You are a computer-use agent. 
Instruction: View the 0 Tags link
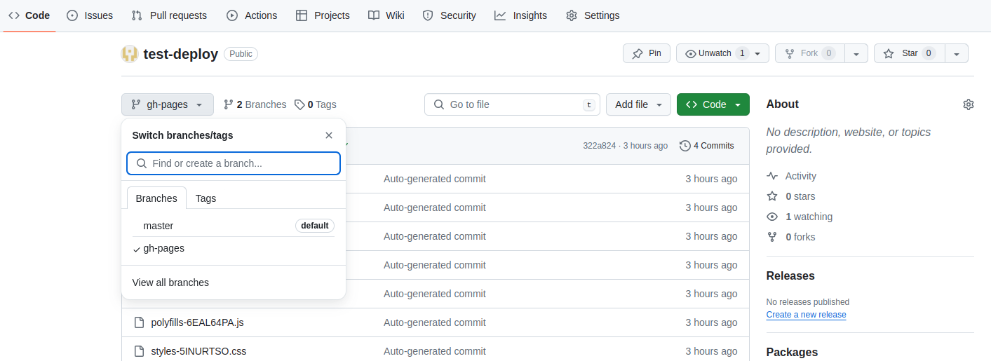tap(316, 104)
